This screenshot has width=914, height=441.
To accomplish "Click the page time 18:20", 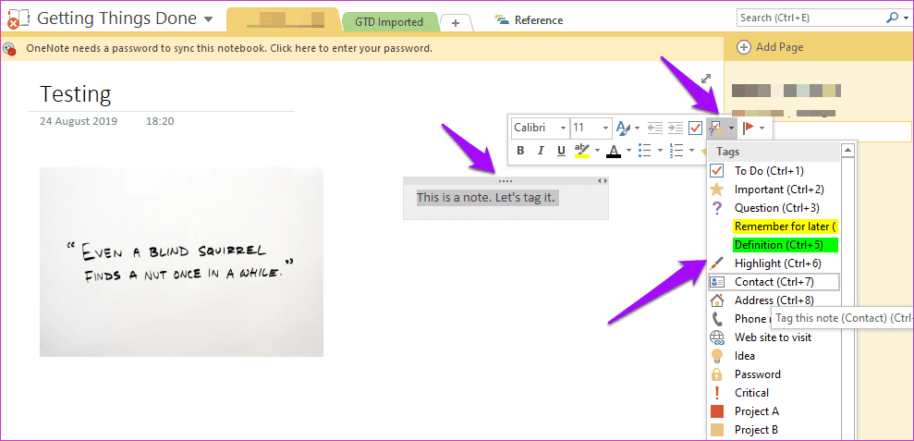I will coord(160,121).
